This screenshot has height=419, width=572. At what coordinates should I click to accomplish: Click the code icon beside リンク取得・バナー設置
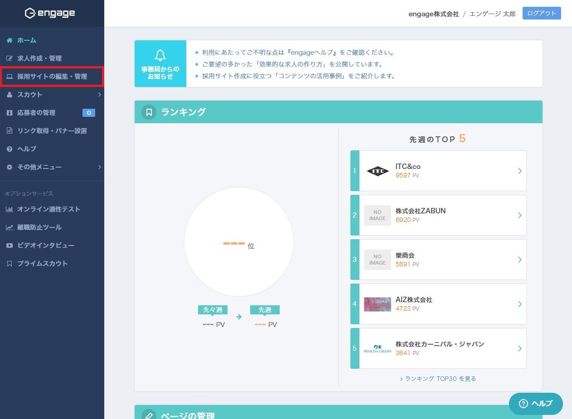point(9,131)
